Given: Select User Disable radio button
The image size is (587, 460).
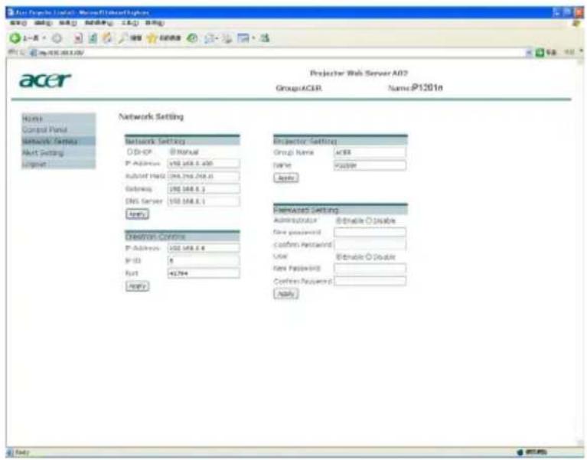Looking at the screenshot, I should [x=368, y=256].
